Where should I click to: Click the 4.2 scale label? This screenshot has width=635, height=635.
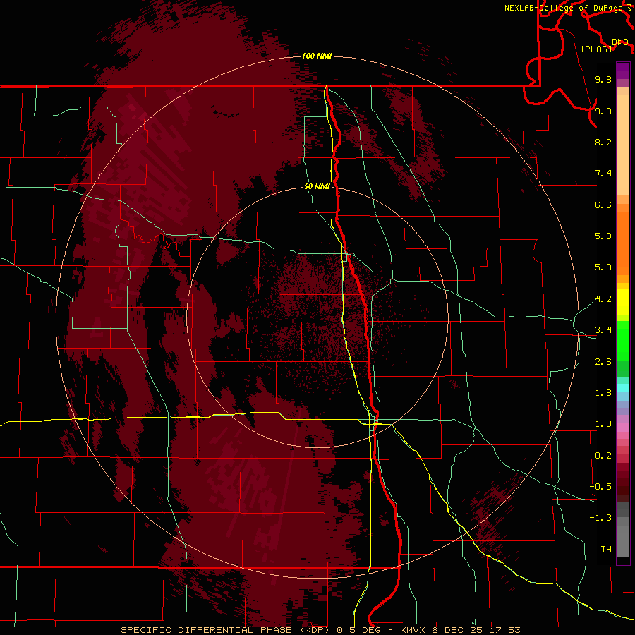[x=603, y=299]
